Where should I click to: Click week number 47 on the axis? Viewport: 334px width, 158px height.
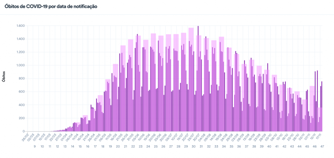[322, 147]
